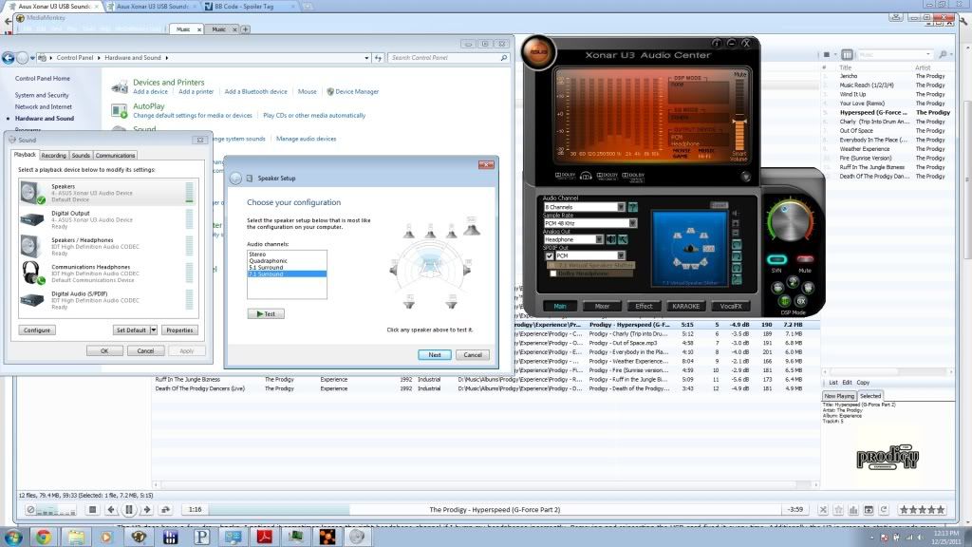Select the Communications Headphones playback device
The width and height of the screenshot is (972, 547).
point(108,273)
